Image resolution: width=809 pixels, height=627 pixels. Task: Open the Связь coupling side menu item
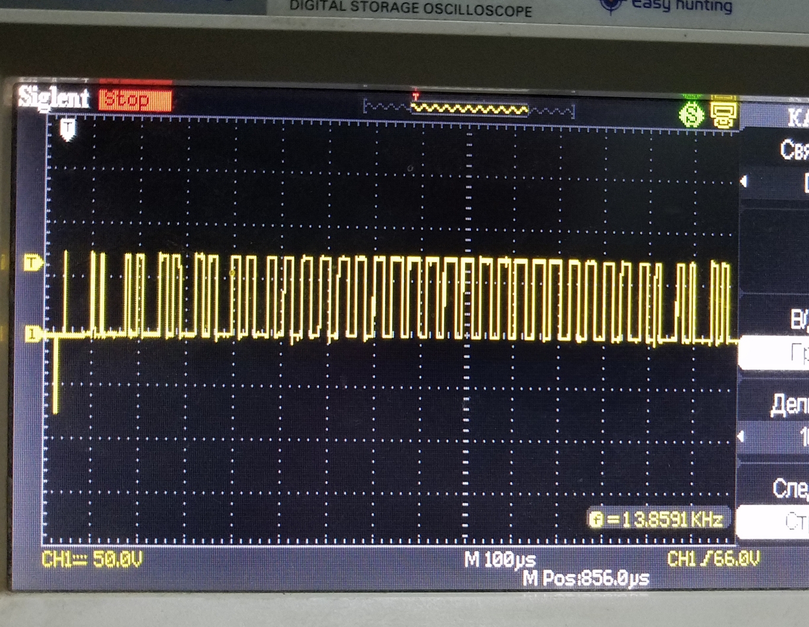(x=793, y=150)
